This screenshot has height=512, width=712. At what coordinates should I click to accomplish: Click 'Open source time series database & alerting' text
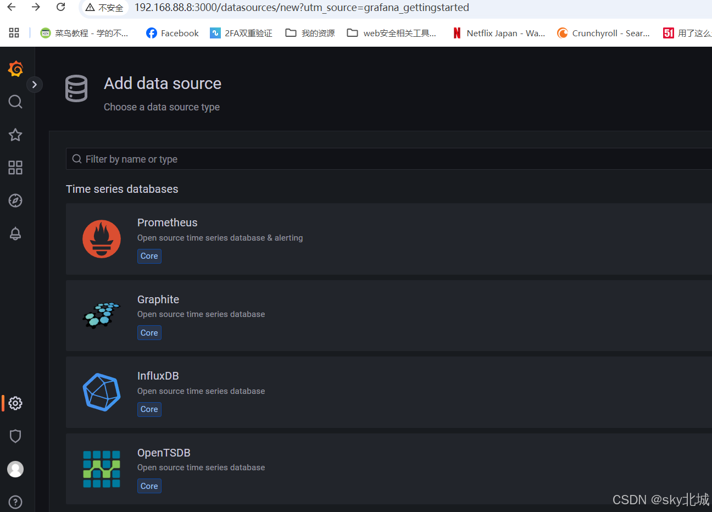(220, 238)
